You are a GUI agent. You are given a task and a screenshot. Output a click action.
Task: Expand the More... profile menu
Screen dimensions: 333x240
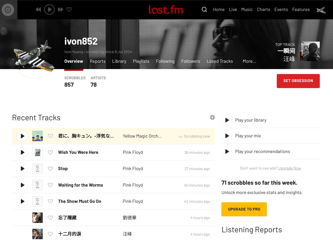[x=249, y=61]
